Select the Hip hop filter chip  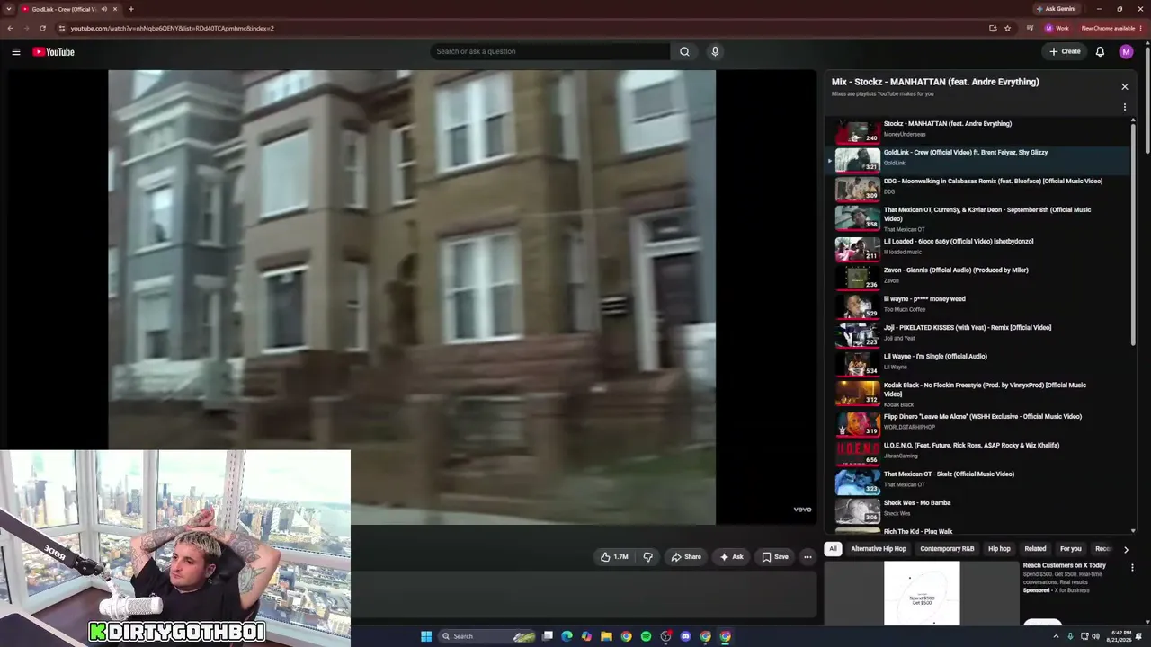point(999,549)
